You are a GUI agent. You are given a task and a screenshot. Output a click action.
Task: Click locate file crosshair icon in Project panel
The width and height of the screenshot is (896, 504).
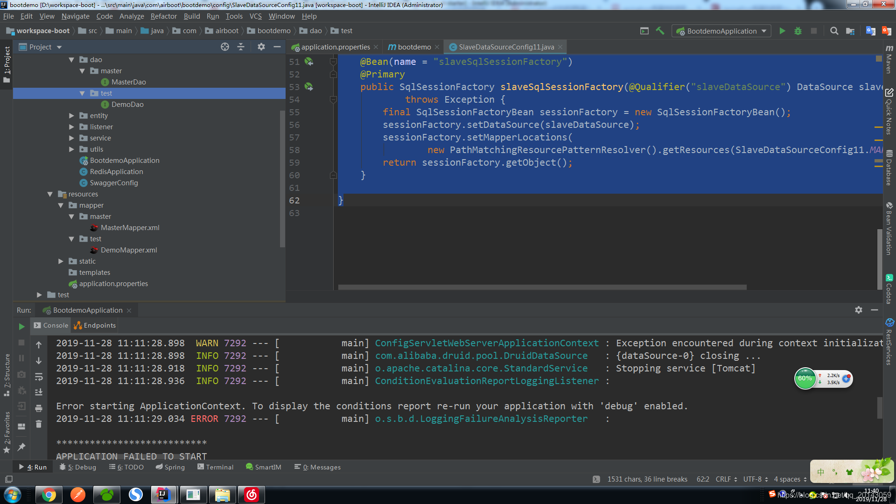(225, 47)
